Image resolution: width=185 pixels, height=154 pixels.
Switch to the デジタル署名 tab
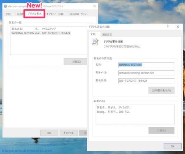click(34, 14)
